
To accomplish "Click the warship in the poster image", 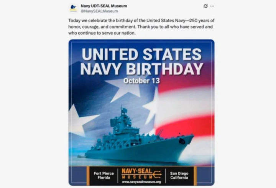I will pyautogui.click(x=139, y=137).
